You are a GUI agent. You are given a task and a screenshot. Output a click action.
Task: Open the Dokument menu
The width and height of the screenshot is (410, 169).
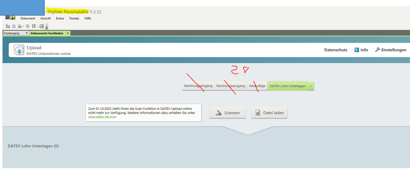[x=28, y=19]
